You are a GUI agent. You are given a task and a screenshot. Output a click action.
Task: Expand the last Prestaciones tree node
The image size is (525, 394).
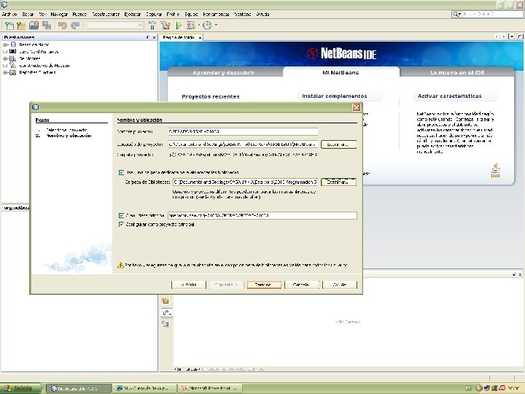[5, 72]
